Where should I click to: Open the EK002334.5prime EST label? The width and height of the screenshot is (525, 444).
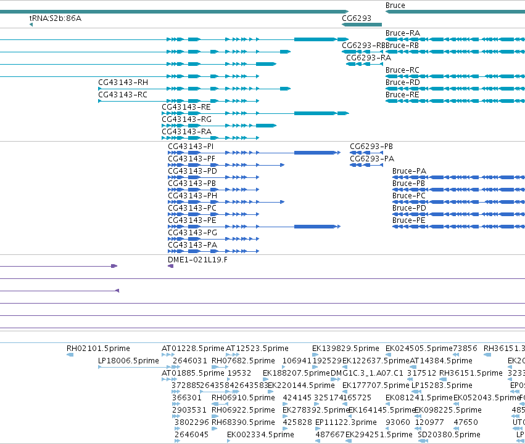click(x=260, y=435)
